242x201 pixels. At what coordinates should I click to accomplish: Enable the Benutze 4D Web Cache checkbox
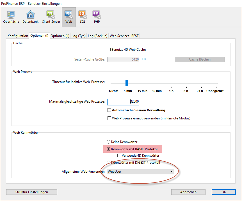point(109,50)
